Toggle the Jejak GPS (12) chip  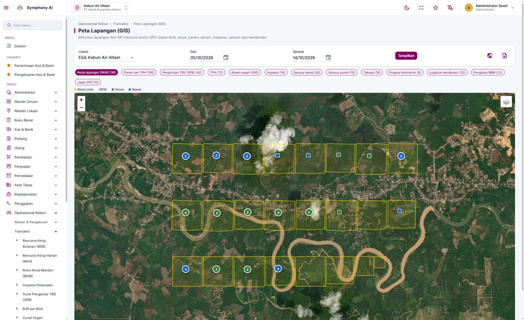(x=88, y=82)
